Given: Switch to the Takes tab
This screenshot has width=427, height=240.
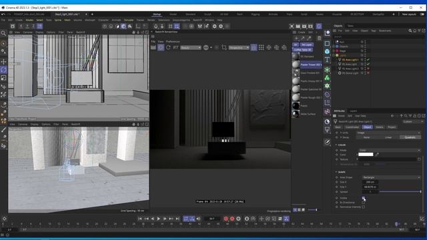Looking at the screenshot, I should tap(350, 26).
